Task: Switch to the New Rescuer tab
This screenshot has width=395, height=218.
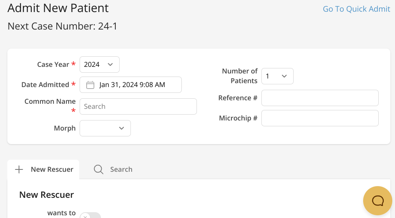Action: (44, 169)
